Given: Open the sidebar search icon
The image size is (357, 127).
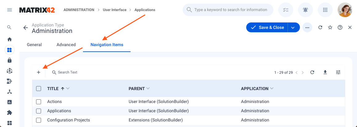Looking at the screenshot, I should coord(9,27).
